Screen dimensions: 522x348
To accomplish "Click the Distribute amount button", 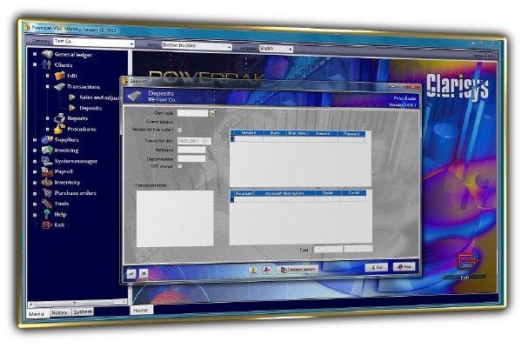I will 298,270.
